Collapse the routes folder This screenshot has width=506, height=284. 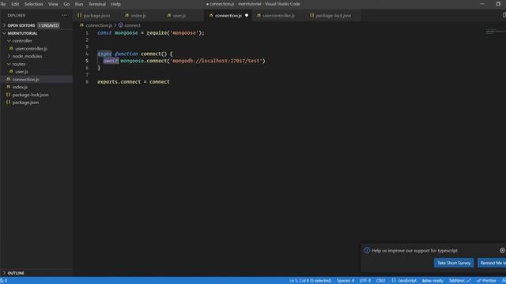(x=19, y=64)
